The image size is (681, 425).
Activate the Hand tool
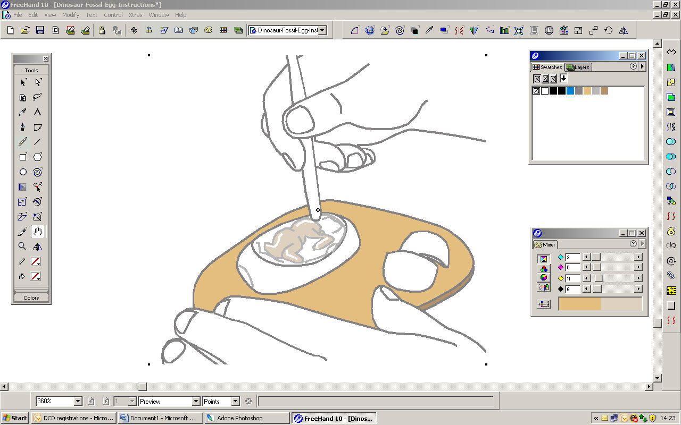pyautogui.click(x=38, y=232)
